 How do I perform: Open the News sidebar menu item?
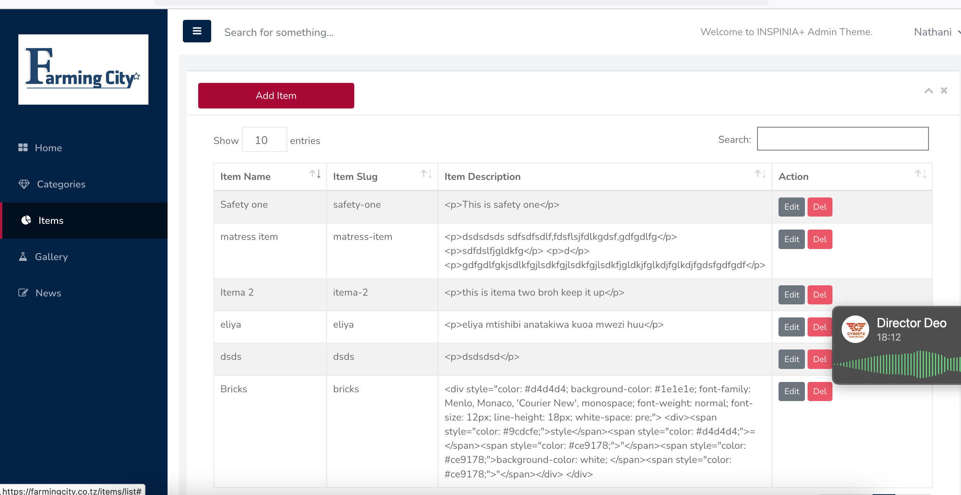coord(48,293)
